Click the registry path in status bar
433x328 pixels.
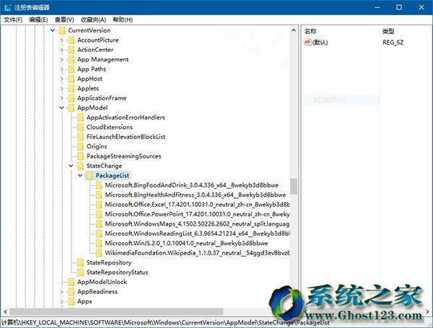165,323
